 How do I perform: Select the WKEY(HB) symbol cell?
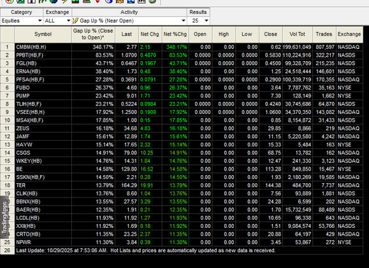click(x=43, y=161)
